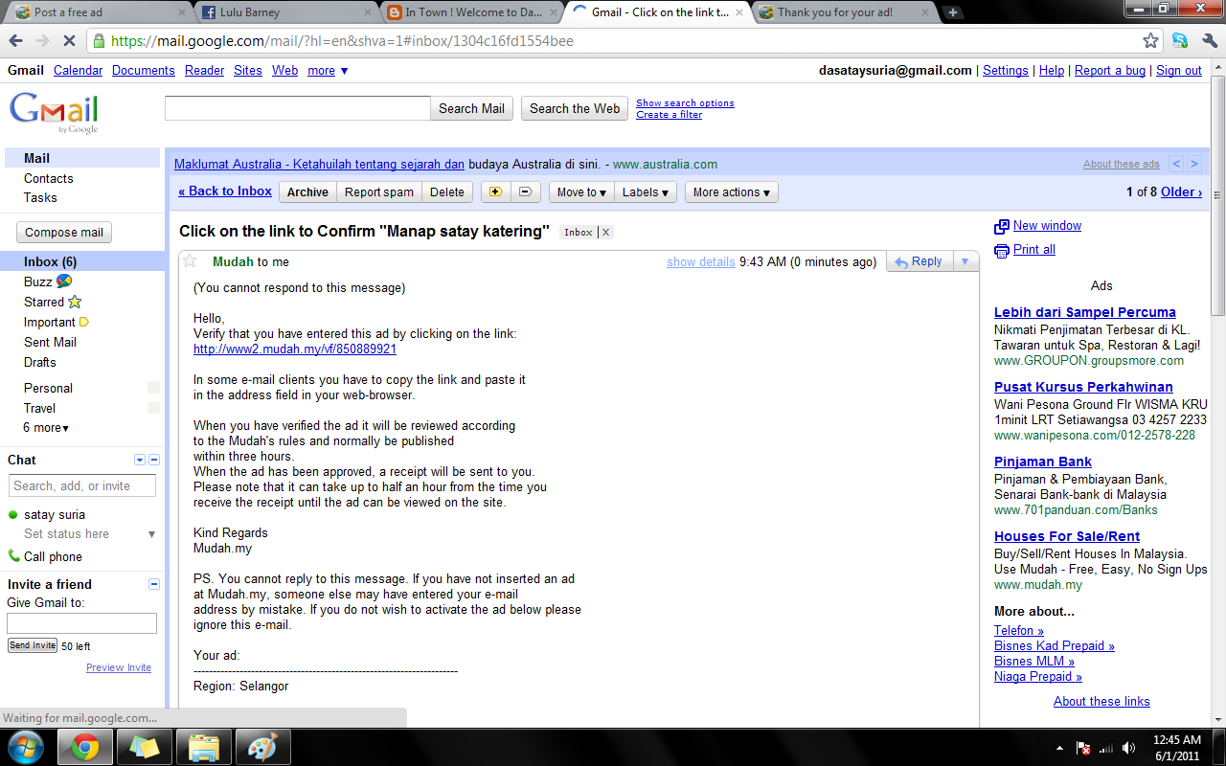Screen dimensions: 1226x766
Task: Toggle Travel label color box
Action: [153, 408]
